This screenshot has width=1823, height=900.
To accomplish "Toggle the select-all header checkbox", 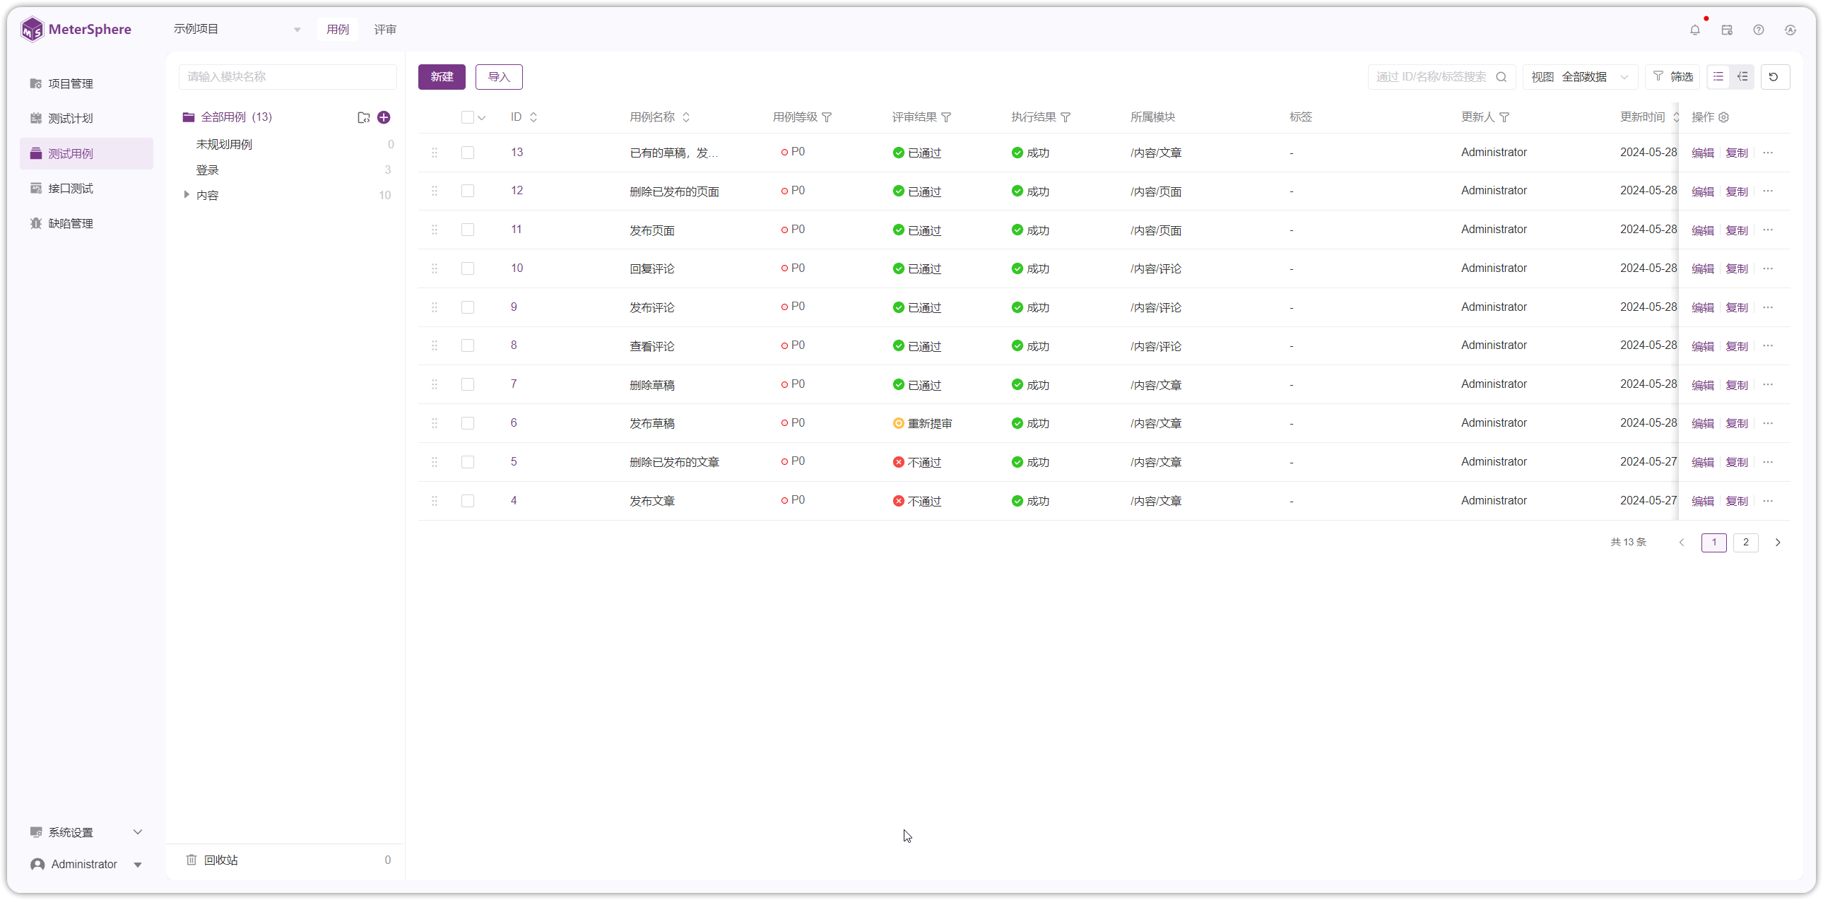I will coord(467,117).
